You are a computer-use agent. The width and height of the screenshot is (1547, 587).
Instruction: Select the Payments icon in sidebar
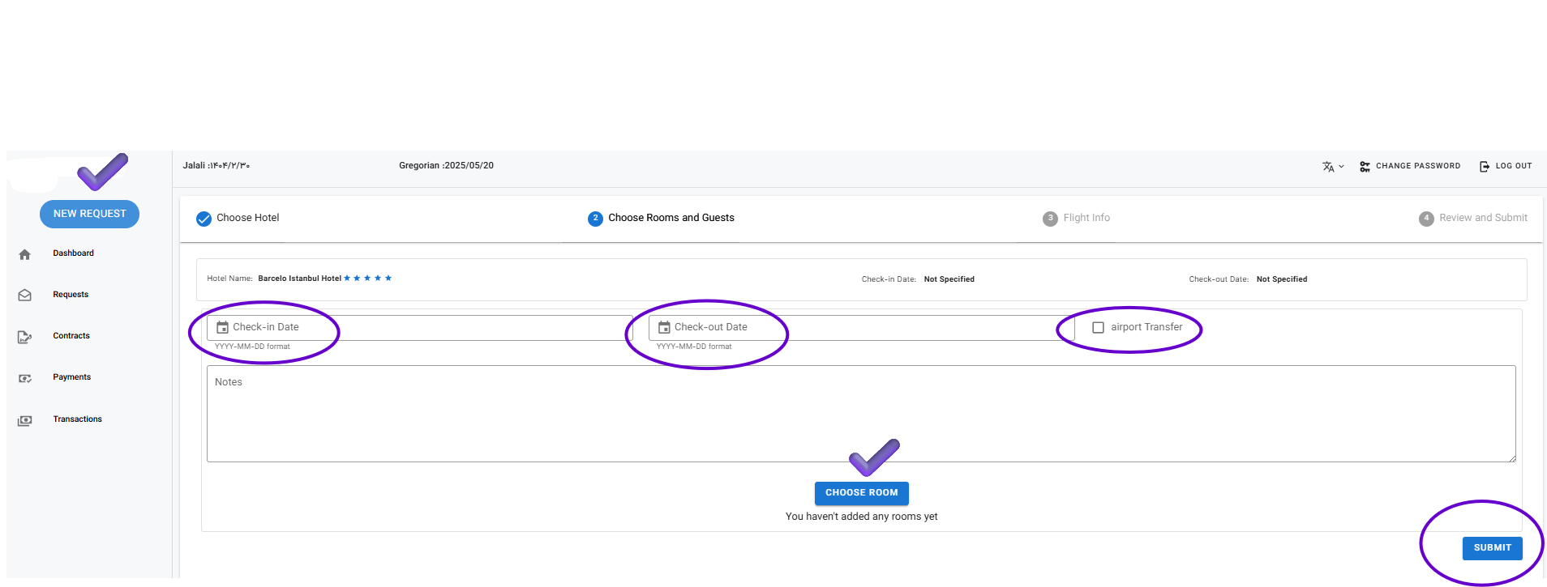pos(24,378)
